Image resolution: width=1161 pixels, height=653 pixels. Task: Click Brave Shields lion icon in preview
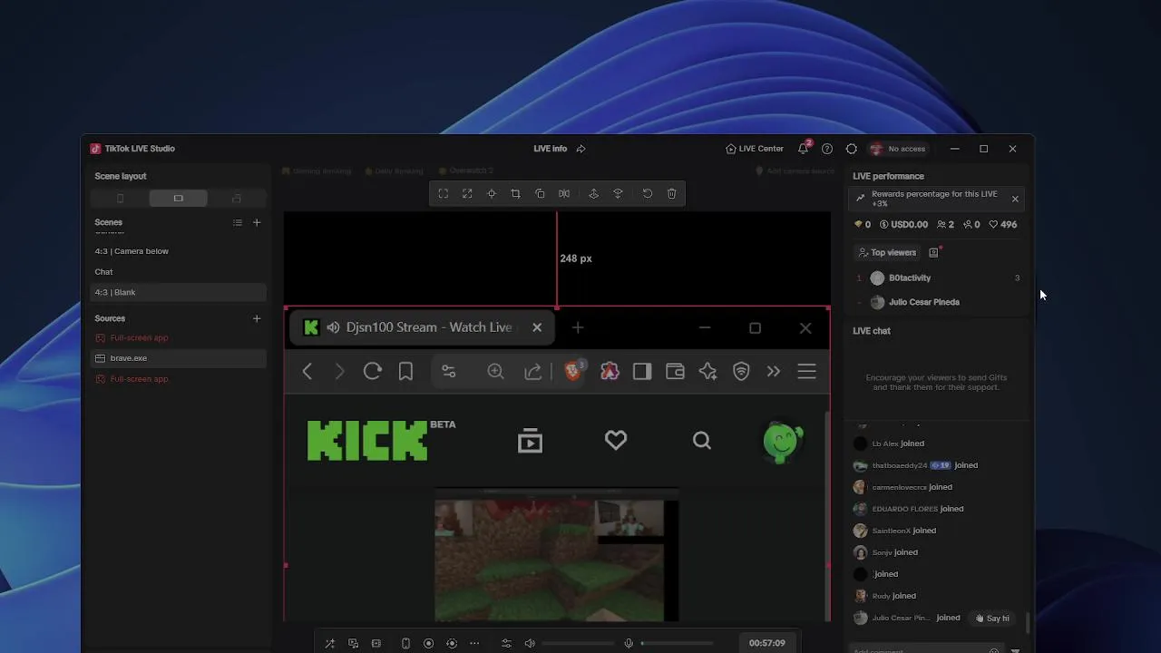(x=573, y=371)
